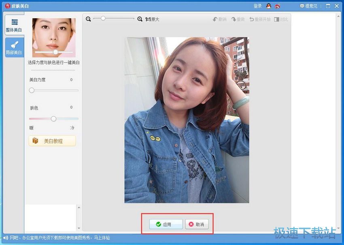Click the status bar 马上体验 promotion text

click(x=102, y=238)
